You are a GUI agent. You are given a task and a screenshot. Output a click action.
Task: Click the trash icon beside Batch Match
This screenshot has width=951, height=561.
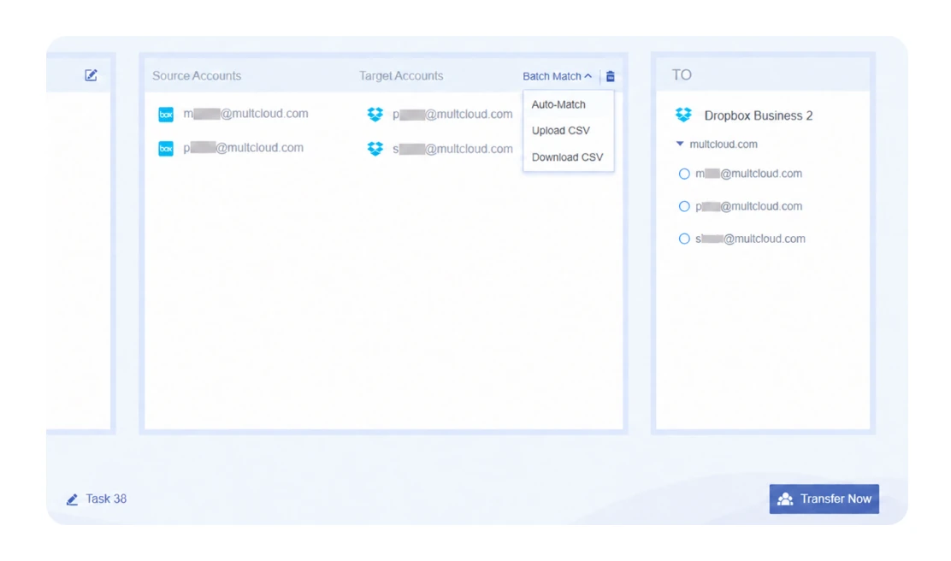tap(610, 76)
